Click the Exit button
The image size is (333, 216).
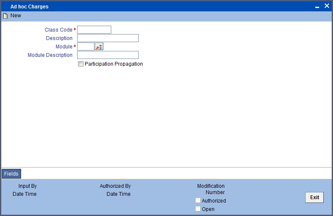[314, 197]
